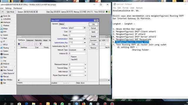Open the Queues sidebar item
The height and width of the screenshot is (105, 188).
coord(6,54)
